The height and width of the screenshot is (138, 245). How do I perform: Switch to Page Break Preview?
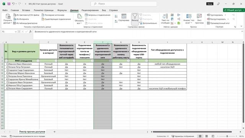[x=213, y=136]
